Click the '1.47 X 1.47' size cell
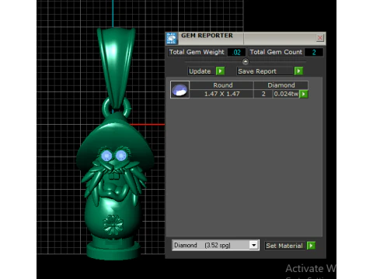Viewport: 373px width, 279px height. click(221, 94)
